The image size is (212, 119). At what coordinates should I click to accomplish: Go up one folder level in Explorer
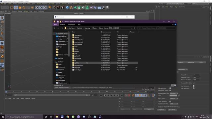point(63,28)
